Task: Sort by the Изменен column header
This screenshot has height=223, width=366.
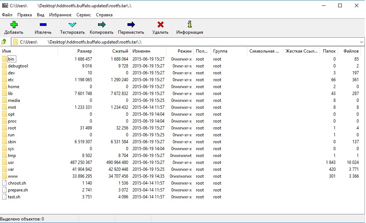Action: pos(148,51)
